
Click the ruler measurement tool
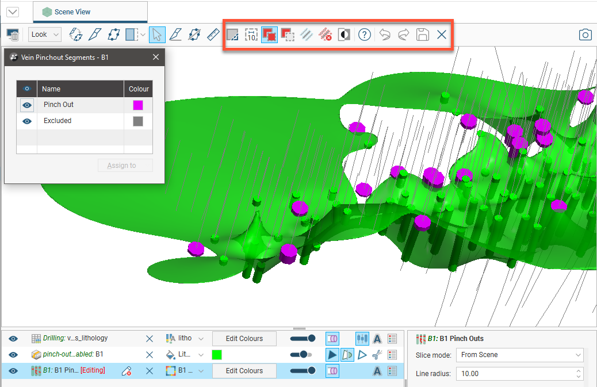click(213, 35)
